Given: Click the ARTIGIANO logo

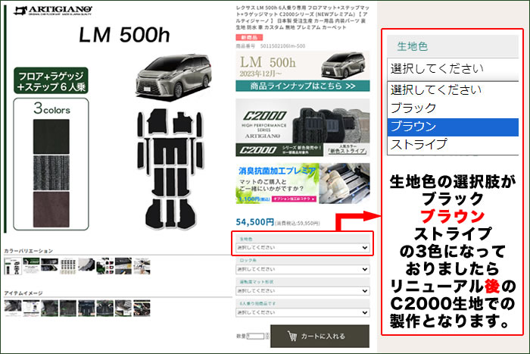Looking at the screenshot, I should click(53, 11).
